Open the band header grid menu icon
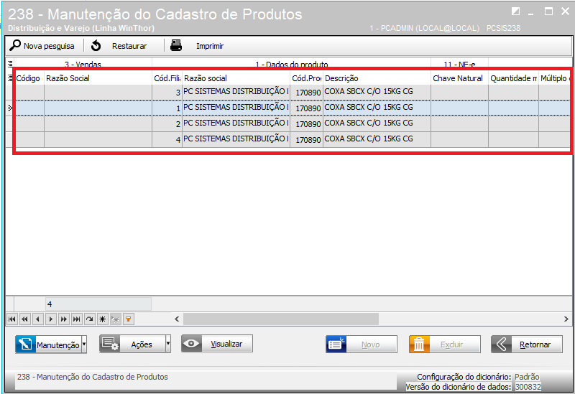 tap(10, 64)
